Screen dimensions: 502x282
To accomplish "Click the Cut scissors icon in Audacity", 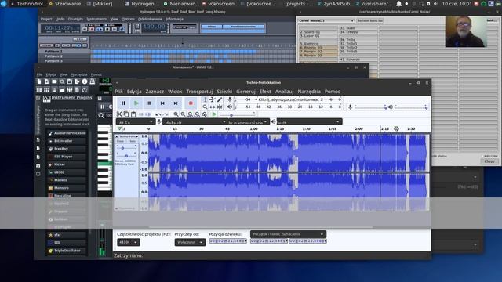I will point(119,114).
